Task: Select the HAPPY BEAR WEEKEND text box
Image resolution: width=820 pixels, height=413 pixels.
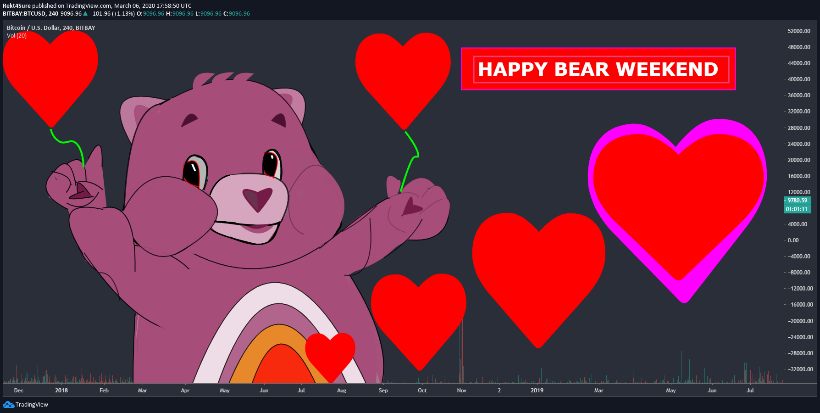Action: [x=598, y=69]
